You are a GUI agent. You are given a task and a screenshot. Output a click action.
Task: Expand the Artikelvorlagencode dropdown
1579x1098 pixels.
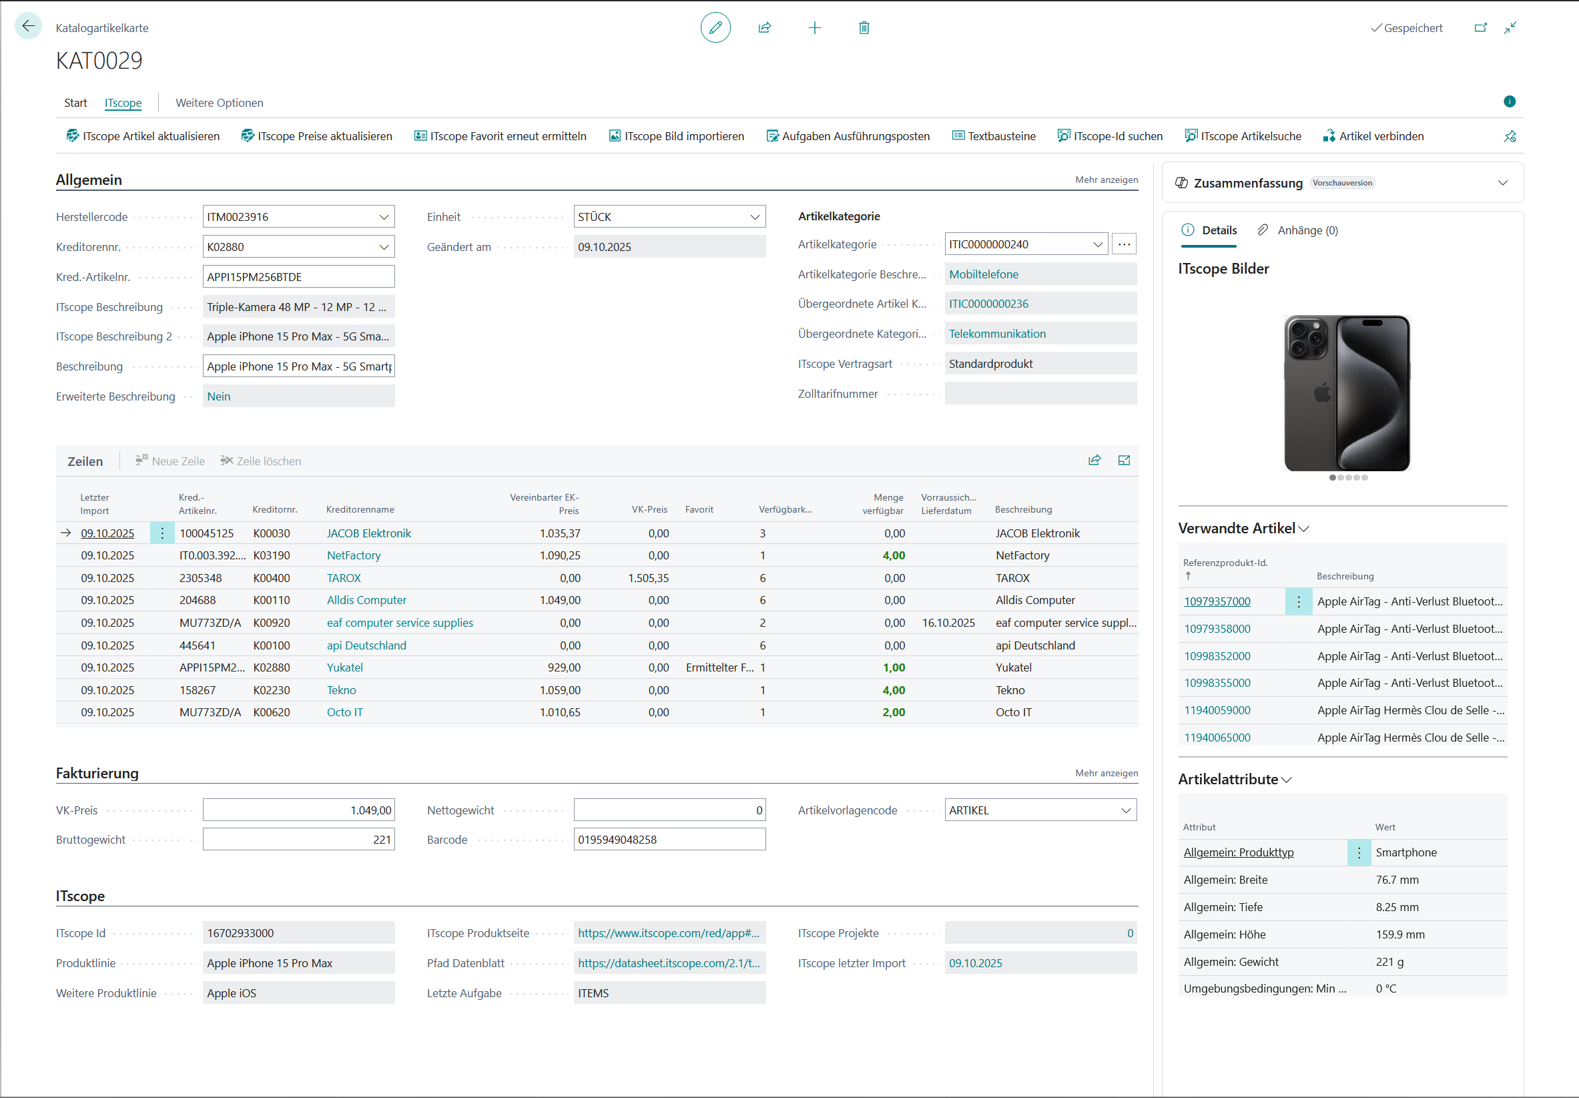1126,810
